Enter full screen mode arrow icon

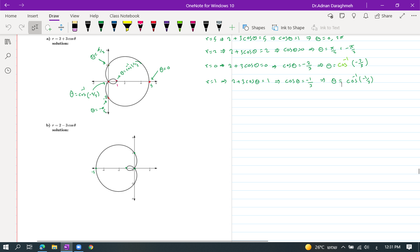(x=402, y=16)
